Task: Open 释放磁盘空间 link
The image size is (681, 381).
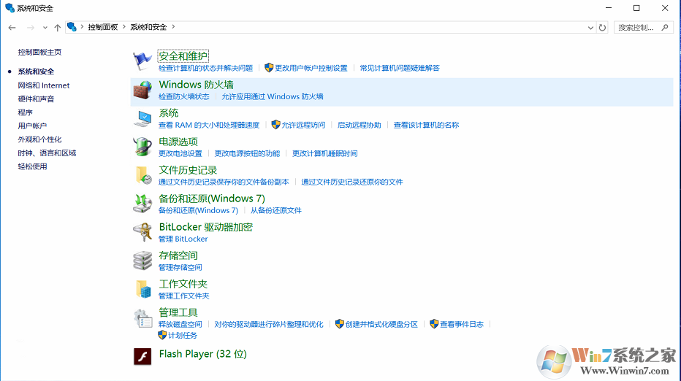Action: click(x=180, y=325)
